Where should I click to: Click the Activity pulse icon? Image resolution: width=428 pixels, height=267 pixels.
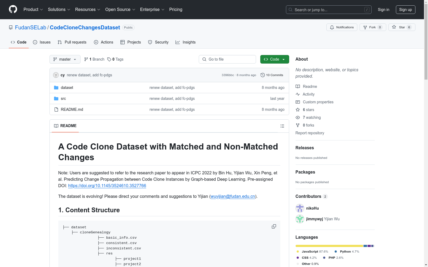tap(298, 94)
